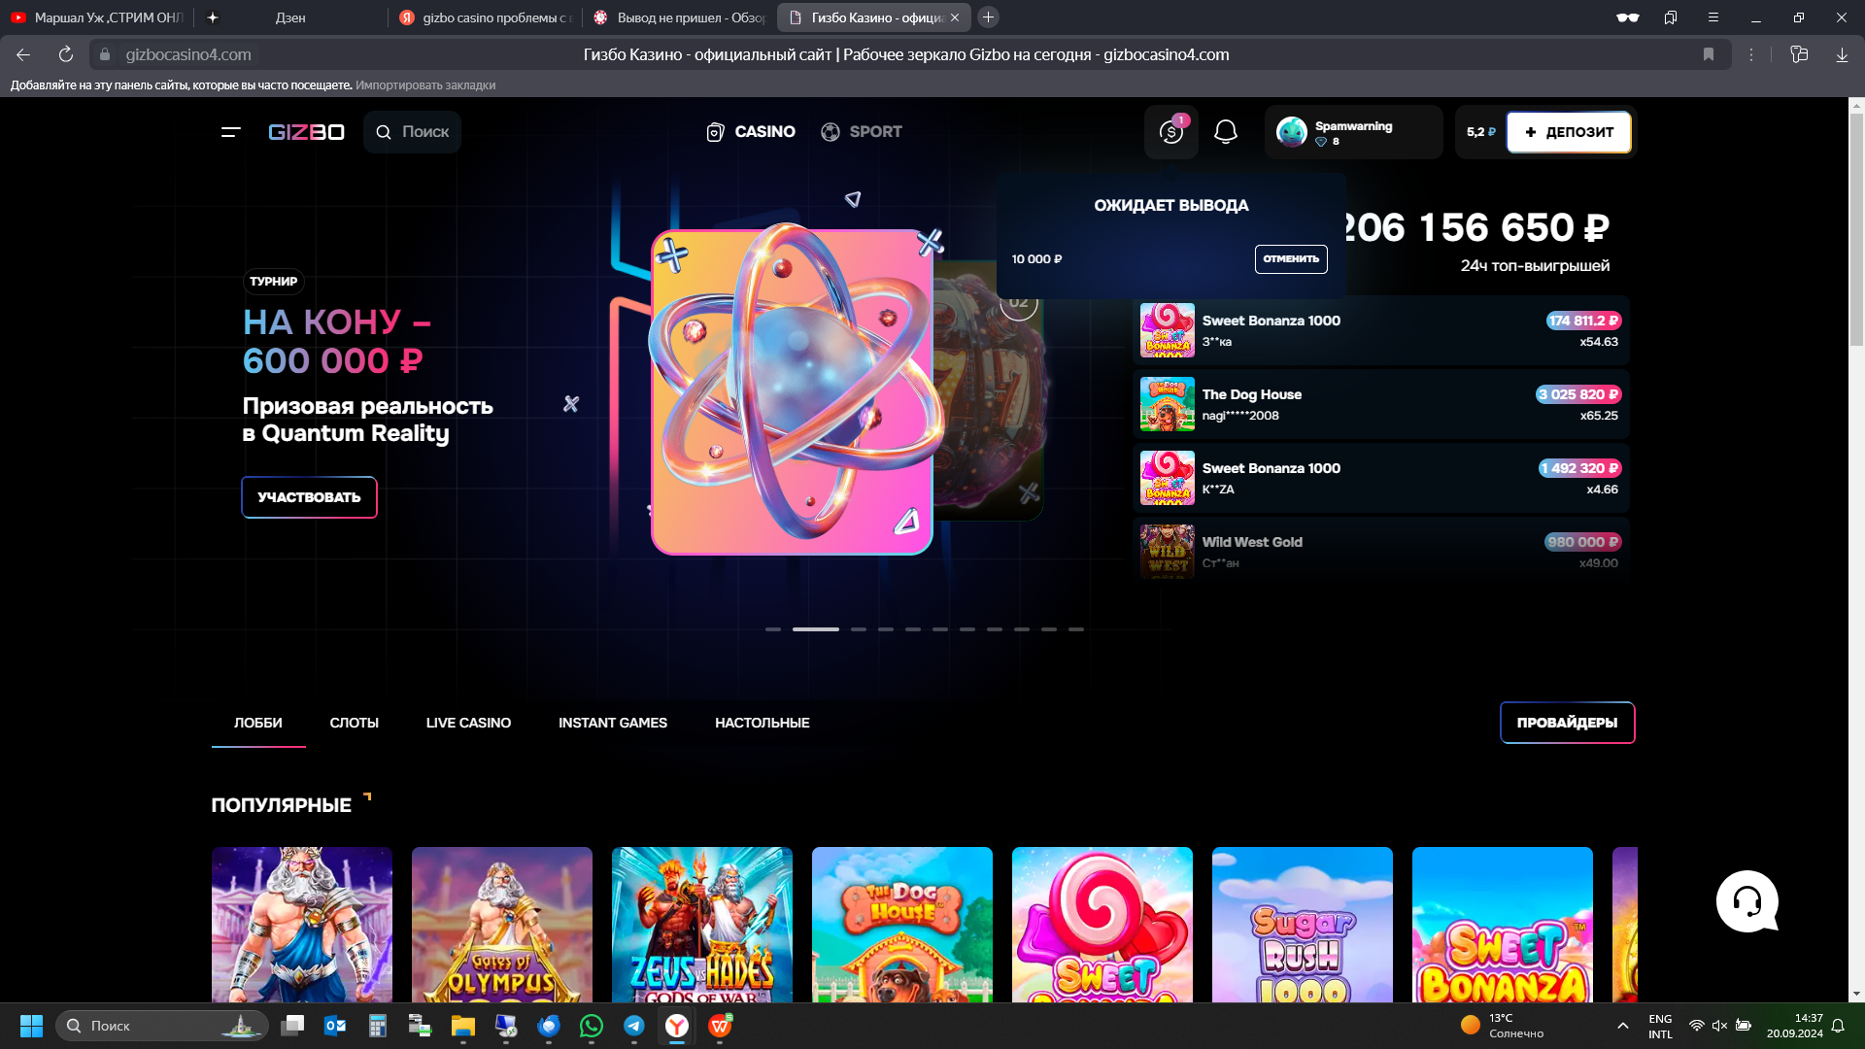This screenshot has height=1049, width=1865.
Task: Click Импортировать закладки link
Action: click(425, 85)
